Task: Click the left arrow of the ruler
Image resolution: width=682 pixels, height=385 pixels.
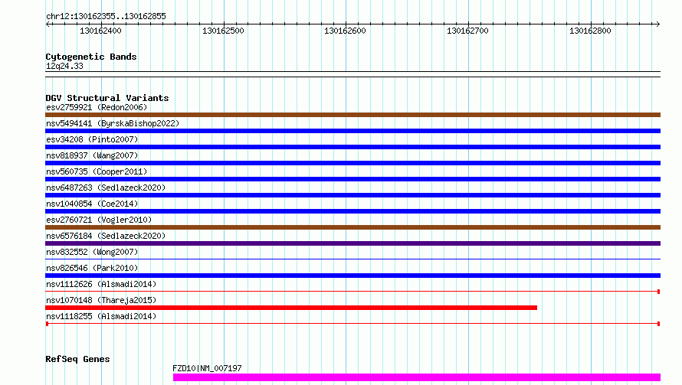Action: [48, 24]
